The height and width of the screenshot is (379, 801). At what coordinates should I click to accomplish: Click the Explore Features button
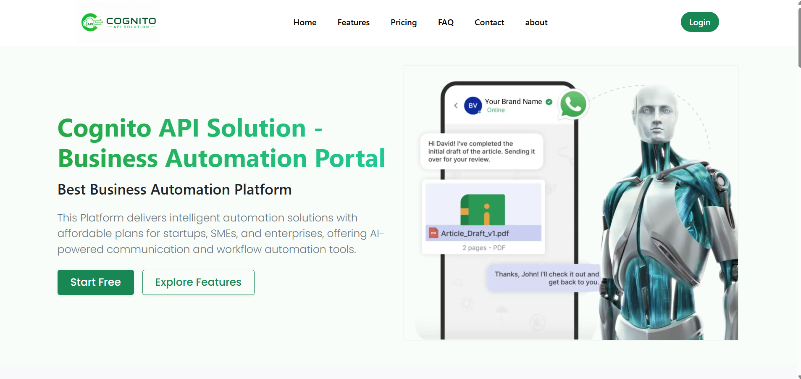click(198, 282)
